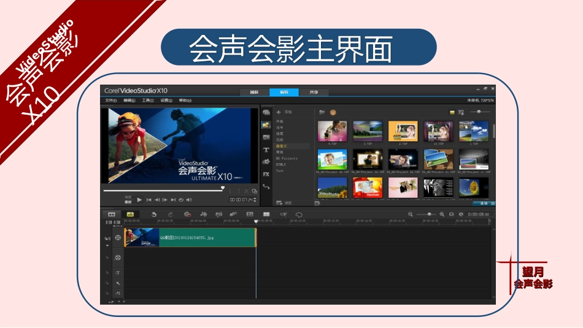
Task: Adjust preview timecode stepper arrows
Action: (255, 200)
